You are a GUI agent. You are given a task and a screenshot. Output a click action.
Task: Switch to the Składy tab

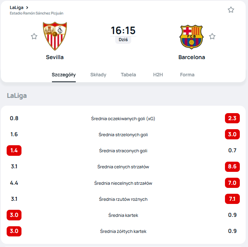point(98,75)
